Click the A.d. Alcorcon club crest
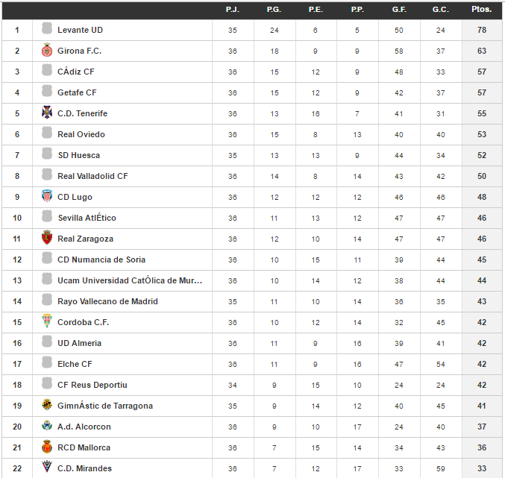505x478 pixels. click(x=47, y=427)
